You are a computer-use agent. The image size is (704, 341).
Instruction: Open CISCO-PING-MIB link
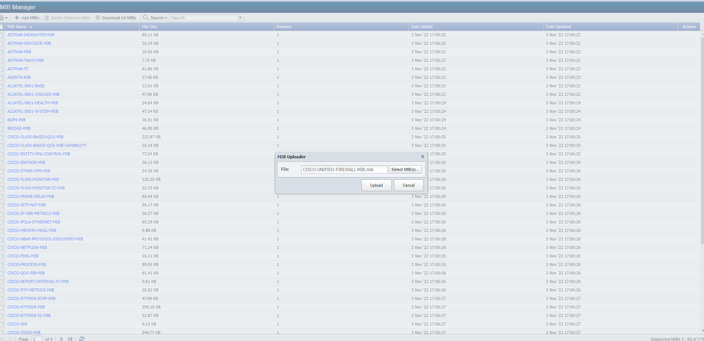tap(23, 256)
